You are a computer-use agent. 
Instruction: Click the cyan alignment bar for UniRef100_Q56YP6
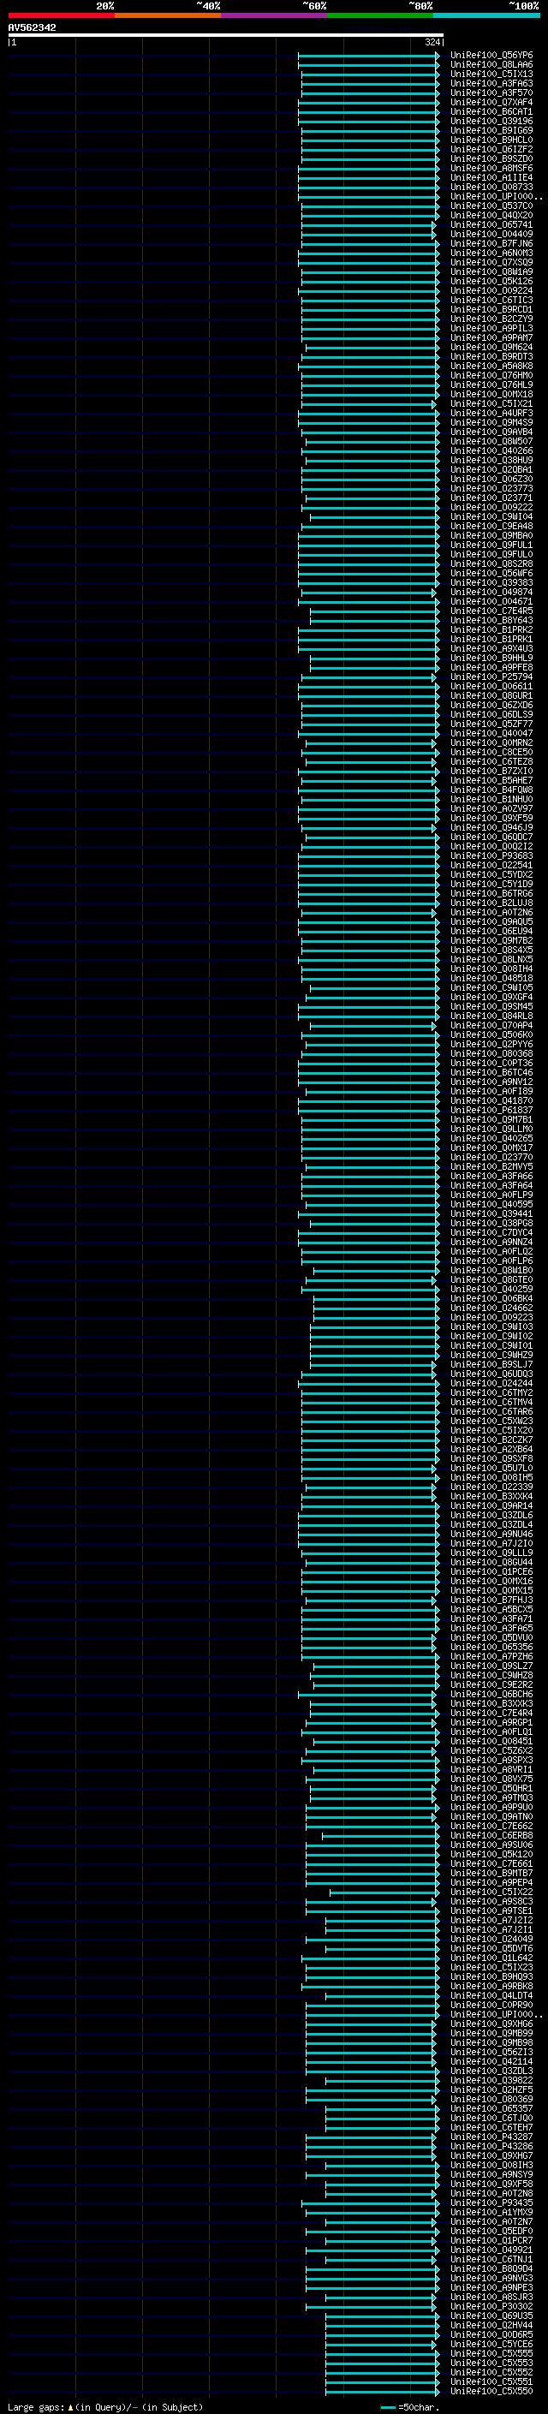point(368,56)
